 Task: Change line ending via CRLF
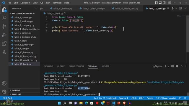(141, 98)
